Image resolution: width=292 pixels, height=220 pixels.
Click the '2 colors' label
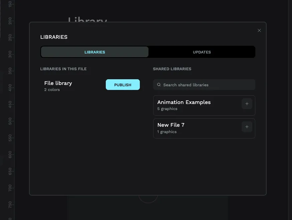point(52,90)
